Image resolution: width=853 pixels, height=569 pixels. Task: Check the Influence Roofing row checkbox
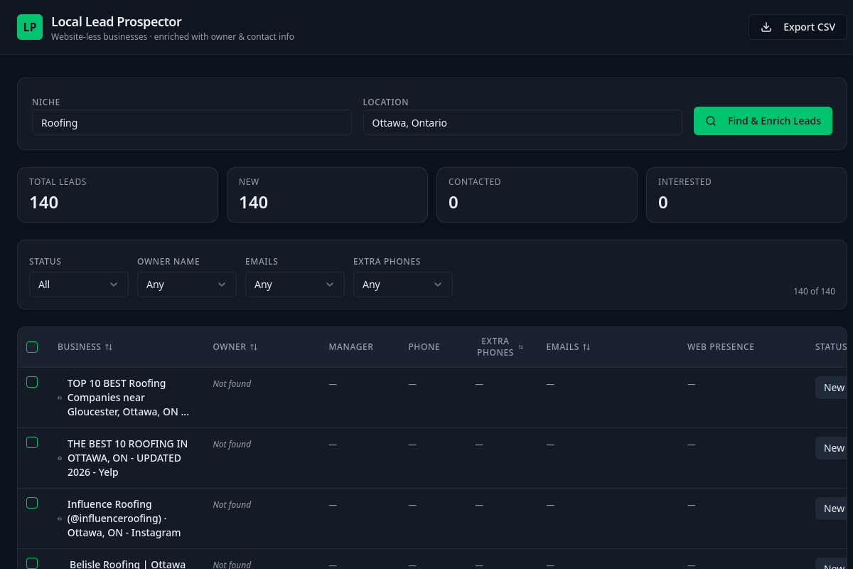point(32,503)
